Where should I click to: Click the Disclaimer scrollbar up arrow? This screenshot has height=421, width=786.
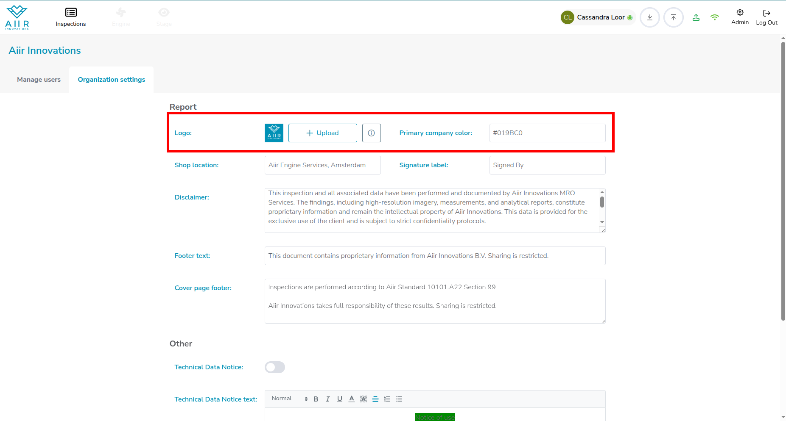point(602,192)
